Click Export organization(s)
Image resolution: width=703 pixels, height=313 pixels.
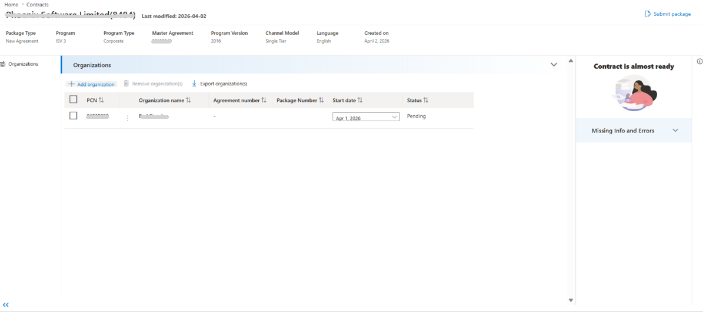[x=219, y=84]
